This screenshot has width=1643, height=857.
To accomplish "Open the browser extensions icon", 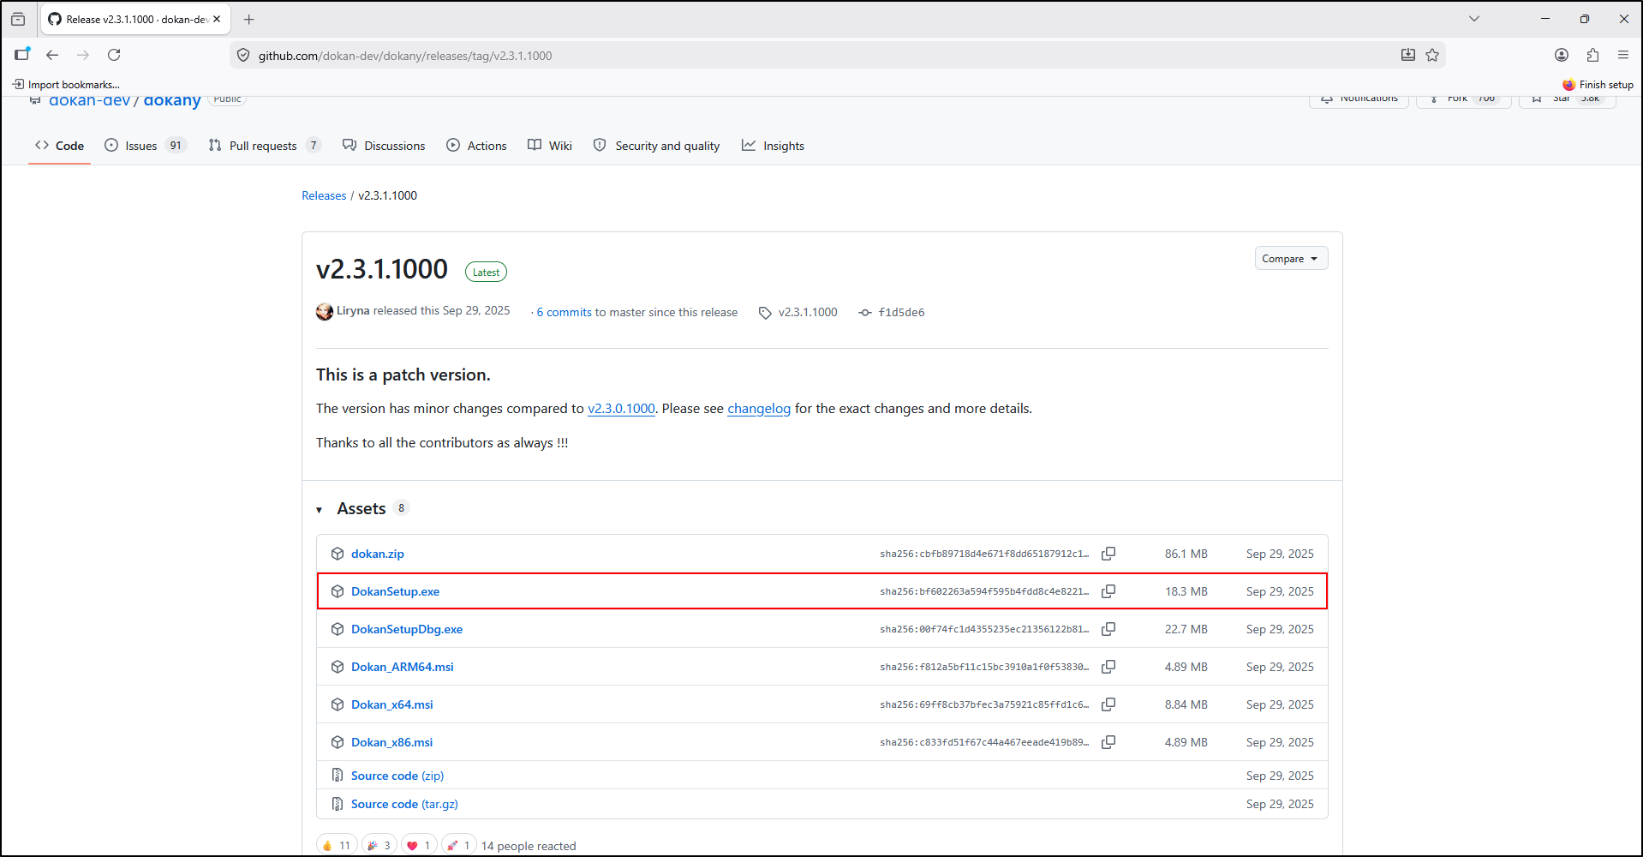I will coord(1592,55).
